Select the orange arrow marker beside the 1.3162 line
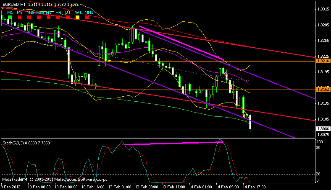 [x=231, y=87]
